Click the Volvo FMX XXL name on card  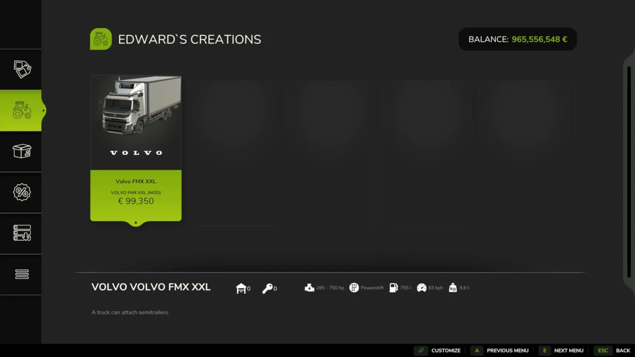(136, 181)
